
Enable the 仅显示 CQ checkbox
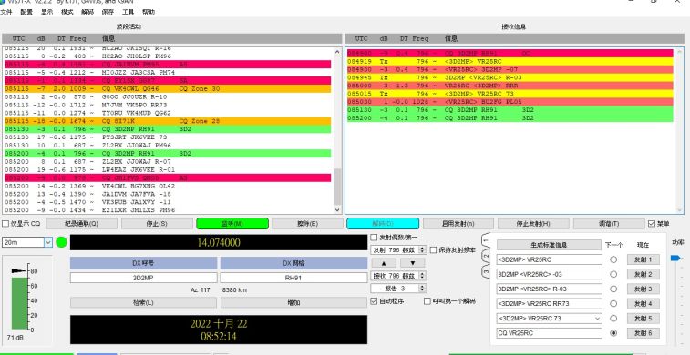click(x=5, y=224)
